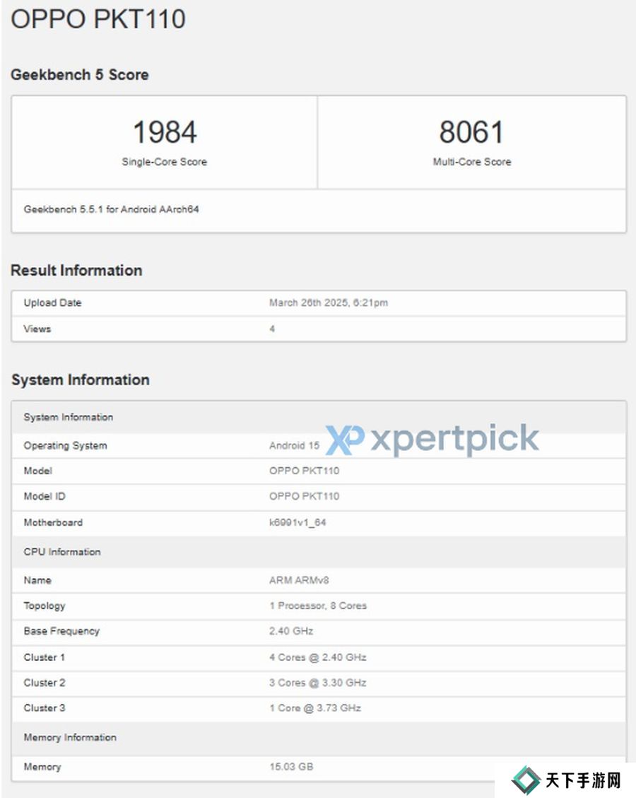Click the Result Information heading
Viewport: 636px width, 798px height.
pos(76,271)
